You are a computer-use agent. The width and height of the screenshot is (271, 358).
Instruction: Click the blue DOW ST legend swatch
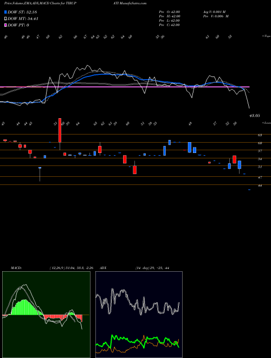(x=5, y=12)
